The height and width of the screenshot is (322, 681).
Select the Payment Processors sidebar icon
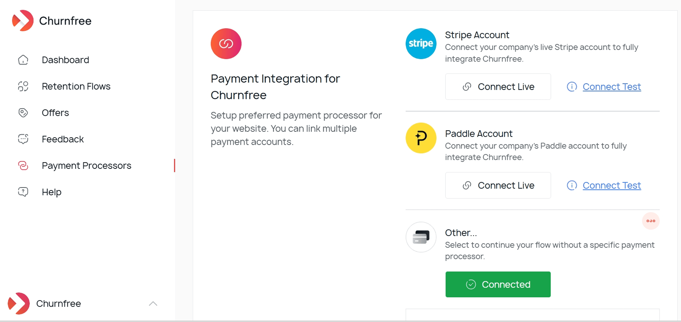click(x=23, y=165)
